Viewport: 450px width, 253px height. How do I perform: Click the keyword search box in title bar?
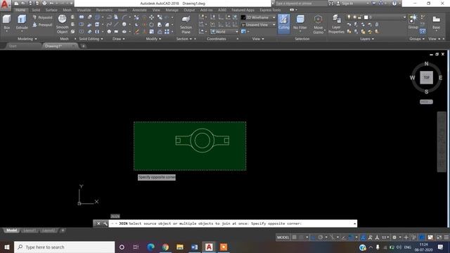pyautogui.click(x=301, y=4)
